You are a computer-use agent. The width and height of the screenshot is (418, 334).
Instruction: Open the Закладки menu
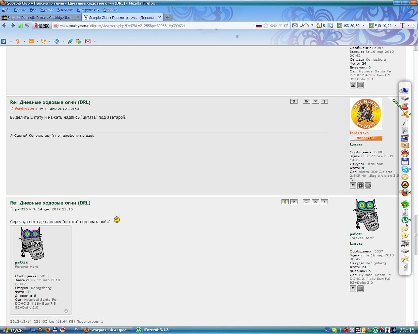(x=65, y=10)
